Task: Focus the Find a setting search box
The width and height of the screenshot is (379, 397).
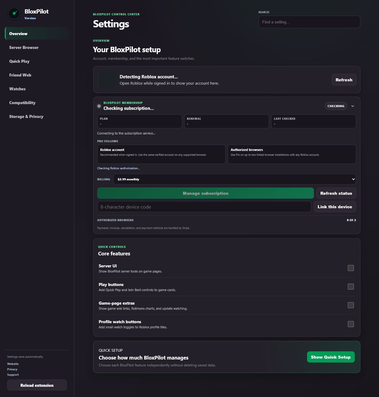Action: pyautogui.click(x=309, y=22)
